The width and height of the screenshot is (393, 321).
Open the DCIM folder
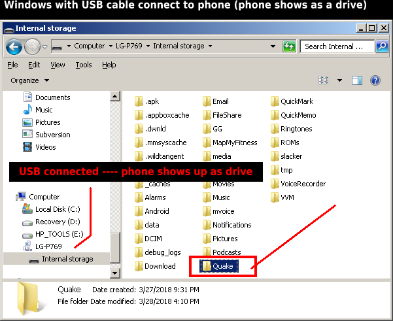(x=153, y=239)
